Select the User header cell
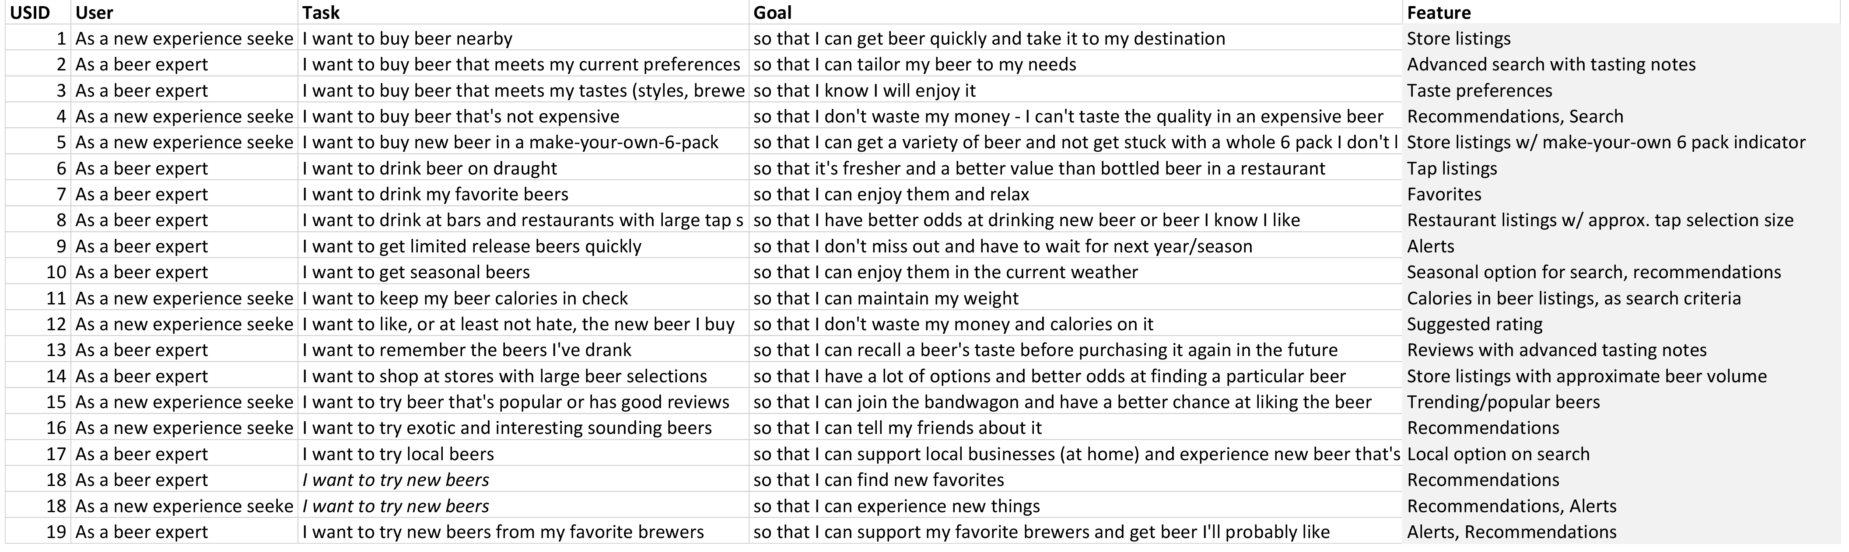 pyautogui.click(x=185, y=12)
